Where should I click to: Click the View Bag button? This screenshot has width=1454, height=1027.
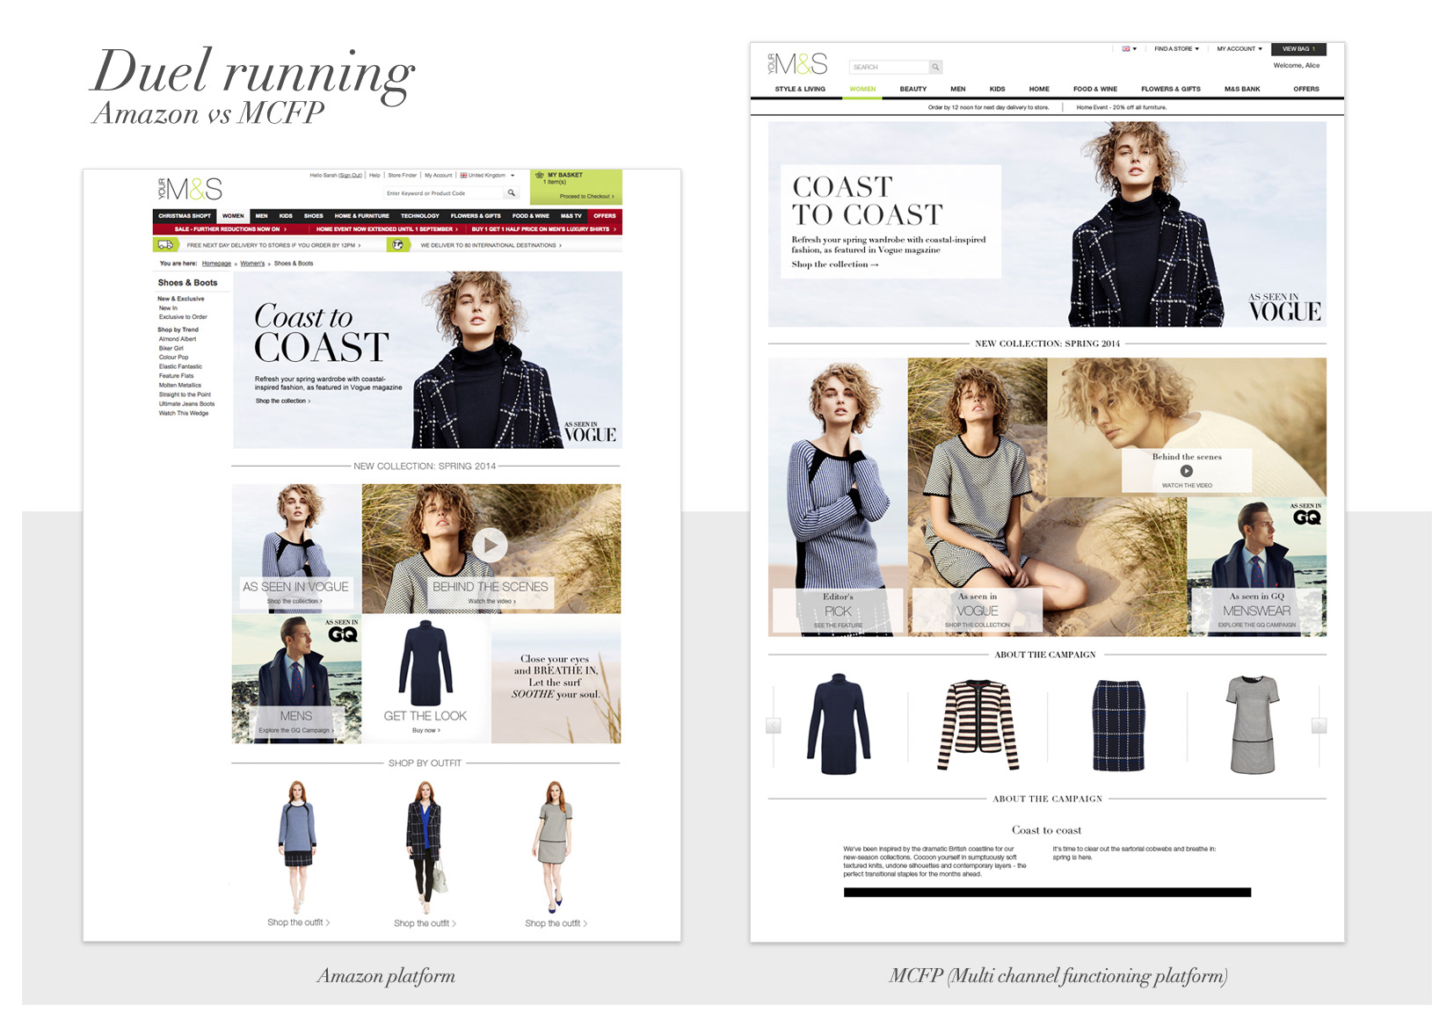(x=1298, y=49)
